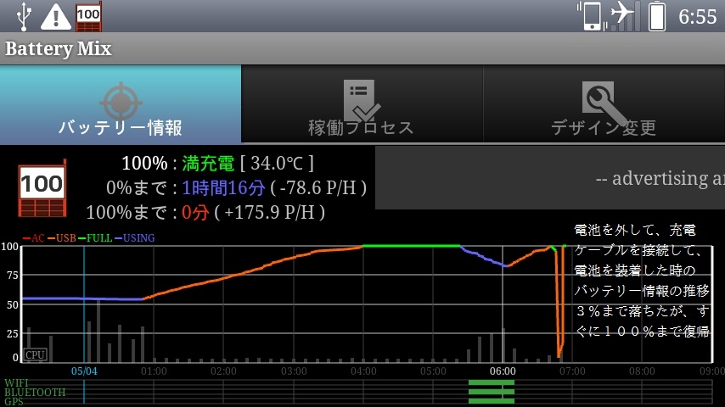This screenshot has width=725, height=407.
Task: Tap the warning triangle notification icon
Action: click(56, 17)
